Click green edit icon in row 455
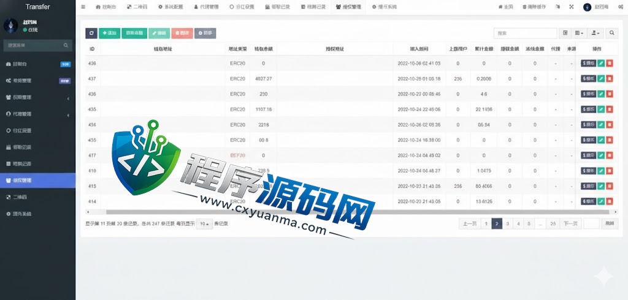 click(x=601, y=140)
